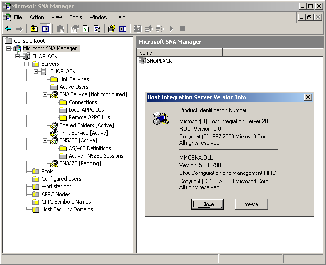326x265 pixels.
Task: Select the Connections folder
Action: coord(83,102)
